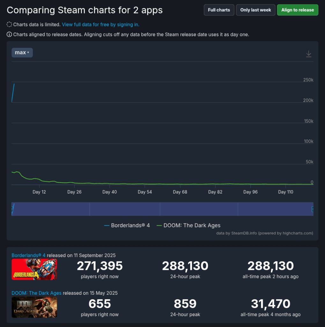Click the 271,395 players right now value

pyautogui.click(x=100, y=266)
